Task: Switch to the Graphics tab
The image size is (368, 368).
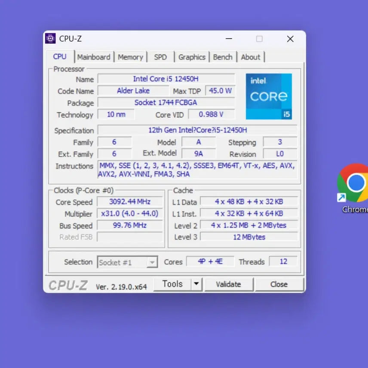Action: tap(192, 57)
